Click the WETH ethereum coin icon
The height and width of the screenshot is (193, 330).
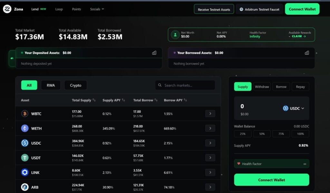[x=25, y=128]
